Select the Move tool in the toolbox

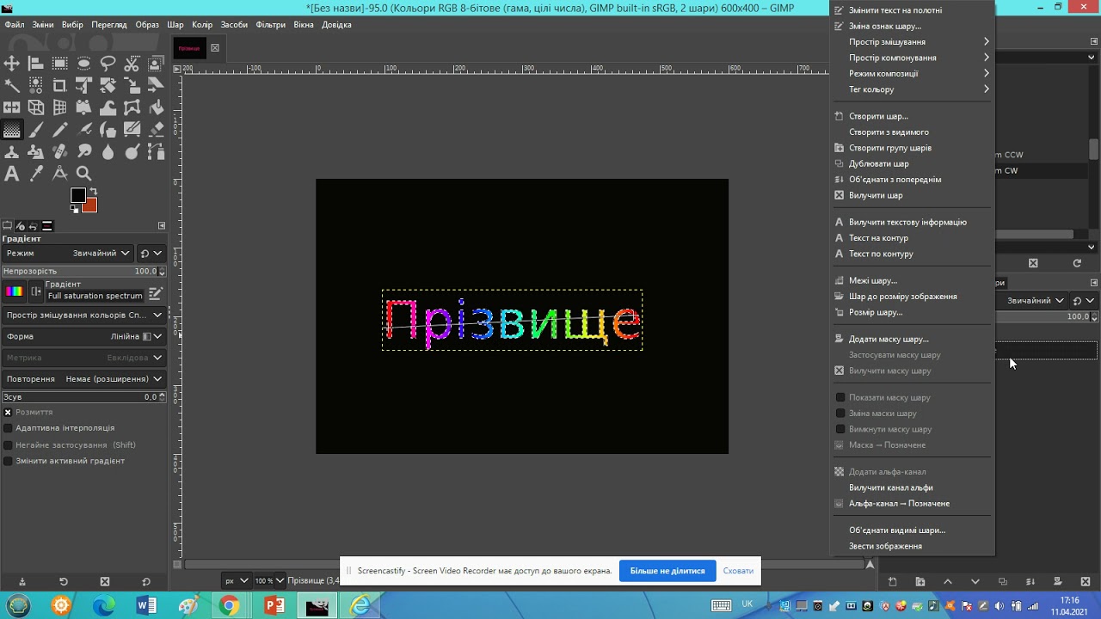pyautogui.click(x=12, y=63)
